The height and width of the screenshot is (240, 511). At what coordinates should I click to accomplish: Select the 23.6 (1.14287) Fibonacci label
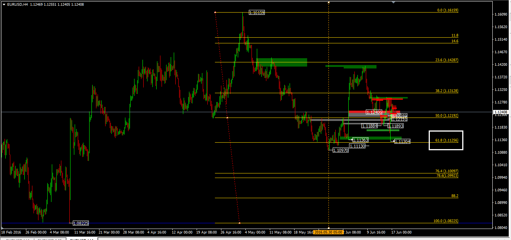(x=447, y=60)
